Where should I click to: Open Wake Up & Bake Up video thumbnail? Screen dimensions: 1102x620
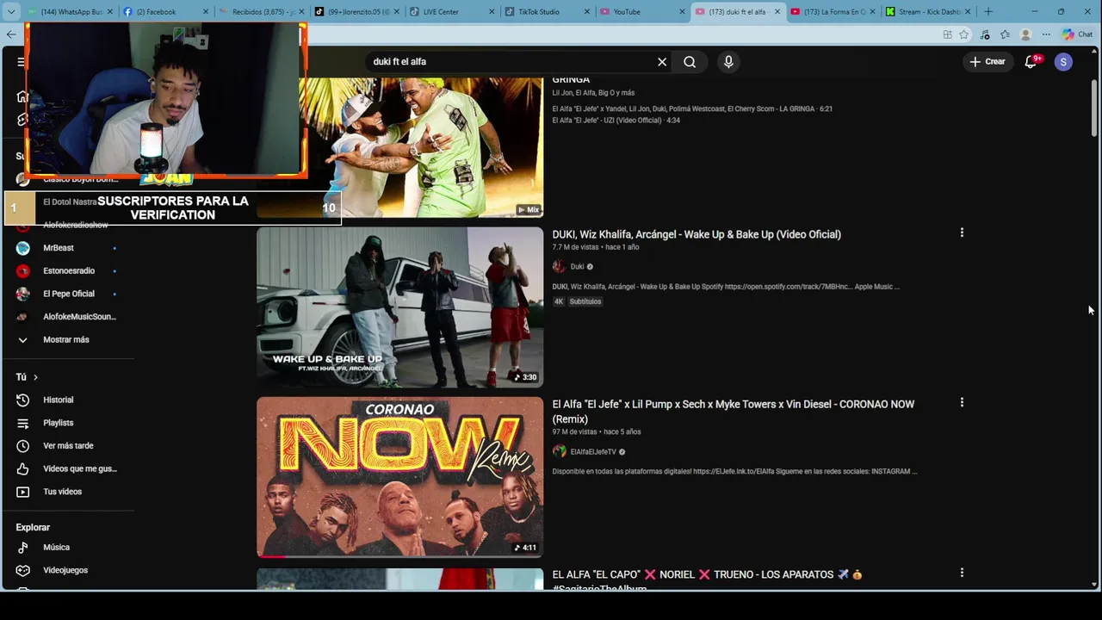399,307
